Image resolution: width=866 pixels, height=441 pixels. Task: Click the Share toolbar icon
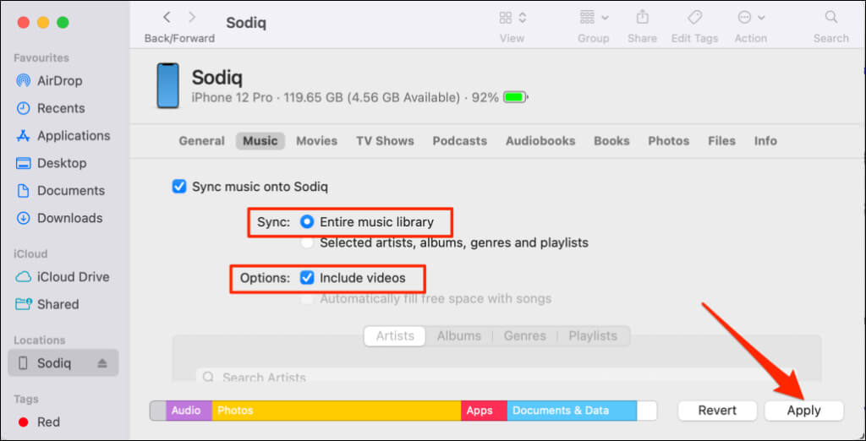pos(643,17)
